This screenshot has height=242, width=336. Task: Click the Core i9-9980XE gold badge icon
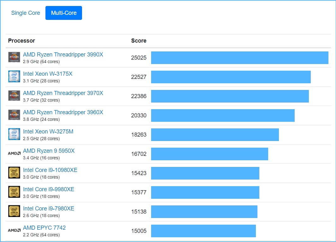(x=14, y=192)
